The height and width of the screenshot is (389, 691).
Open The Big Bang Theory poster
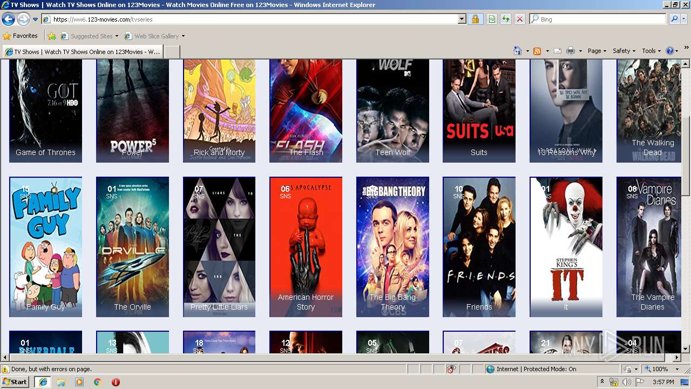click(393, 247)
